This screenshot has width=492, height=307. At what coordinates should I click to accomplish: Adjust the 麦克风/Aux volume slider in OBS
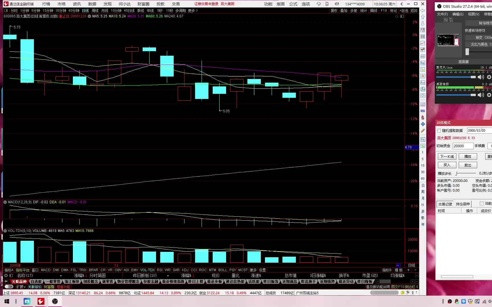[456, 77]
